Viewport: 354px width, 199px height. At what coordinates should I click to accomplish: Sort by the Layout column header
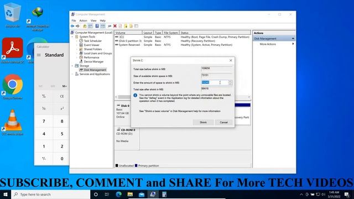pyautogui.click(x=148, y=33)
